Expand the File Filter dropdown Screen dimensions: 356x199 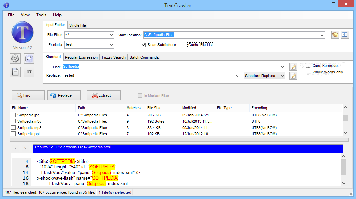[x=111, y=35]
